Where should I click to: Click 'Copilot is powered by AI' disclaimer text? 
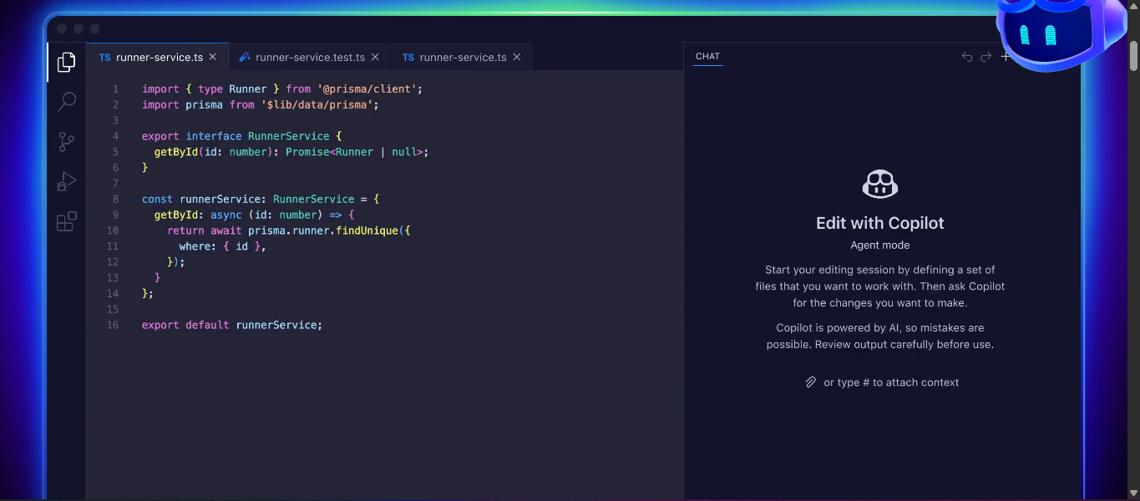(880, 336)
